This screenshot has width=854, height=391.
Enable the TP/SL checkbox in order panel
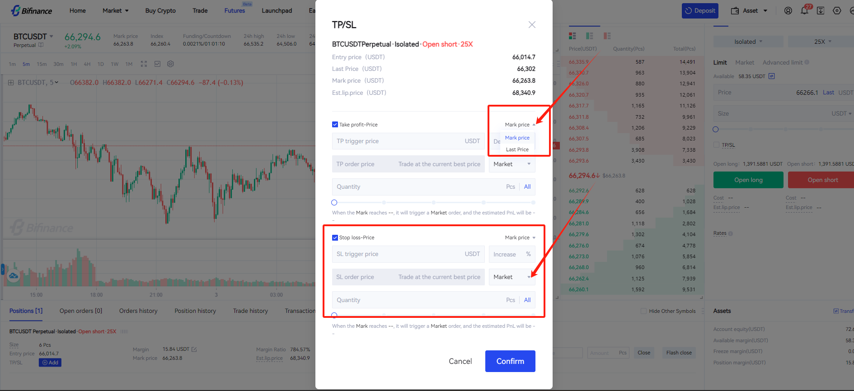coord(716,145)
